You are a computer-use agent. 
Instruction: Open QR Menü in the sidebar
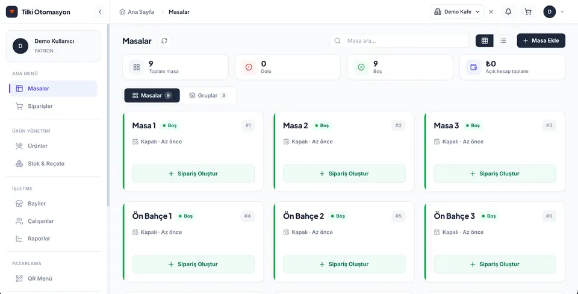pos(54,278)
